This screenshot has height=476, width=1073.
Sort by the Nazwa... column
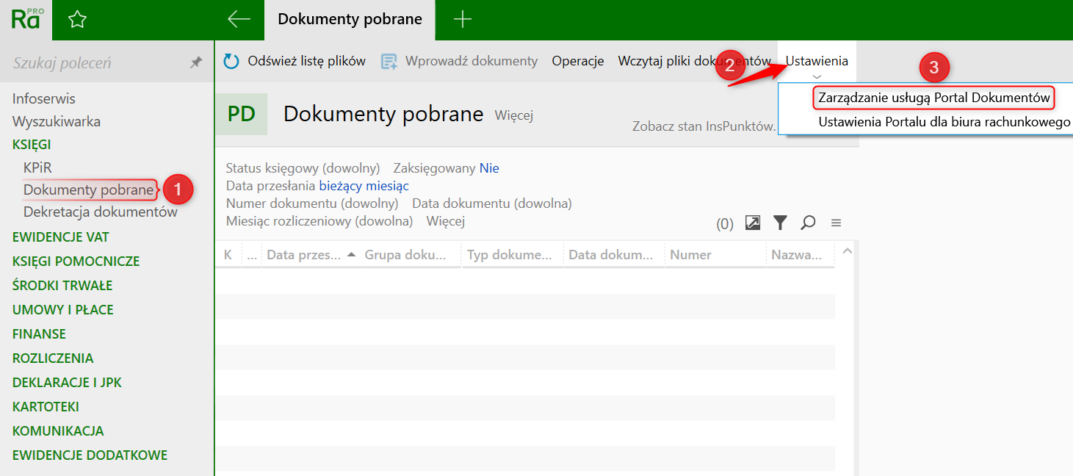pos(801,255)
